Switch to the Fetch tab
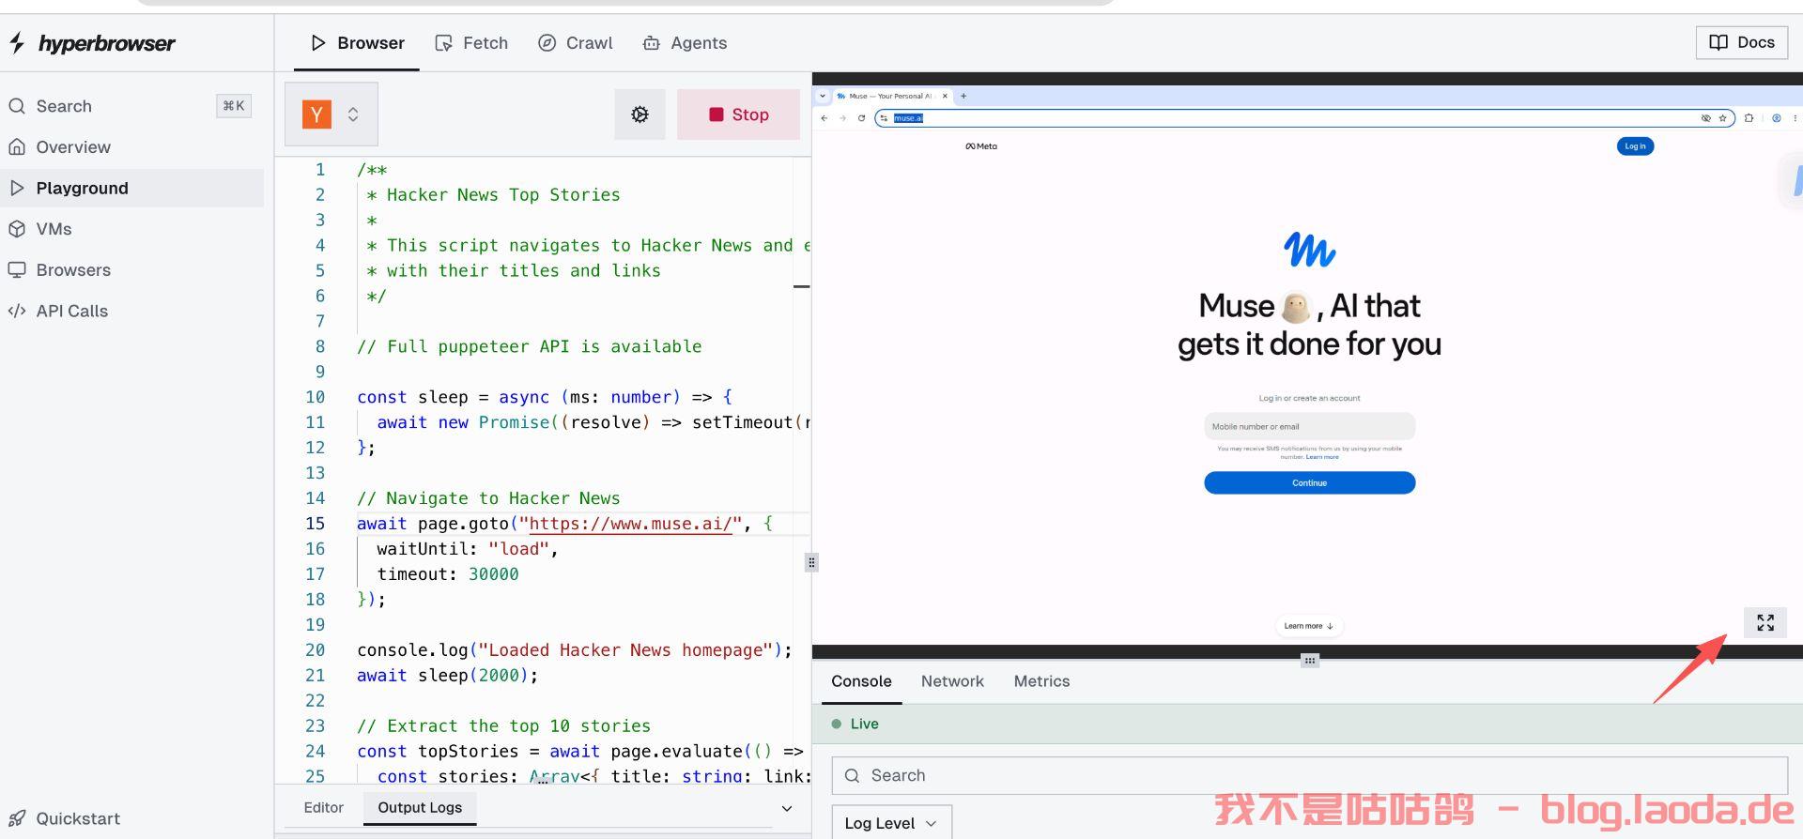Image resolution: width=1803 pixels, height=839 pixels. (471, 43)
